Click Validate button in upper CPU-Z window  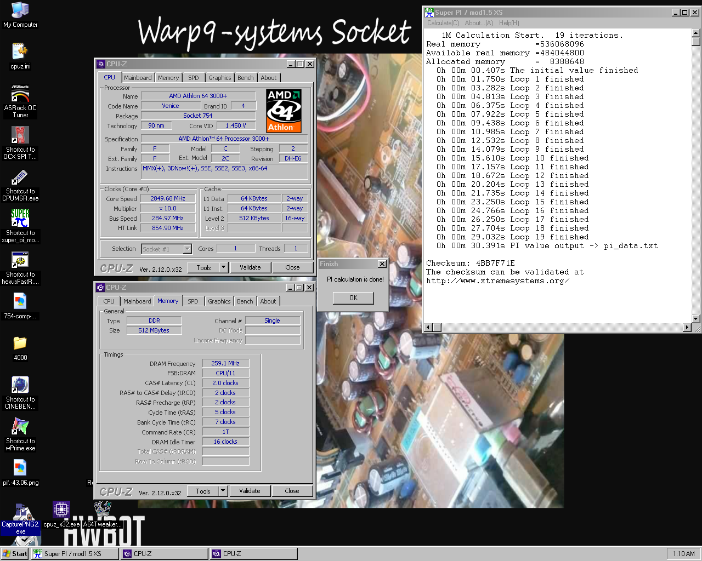pos(250,267)
